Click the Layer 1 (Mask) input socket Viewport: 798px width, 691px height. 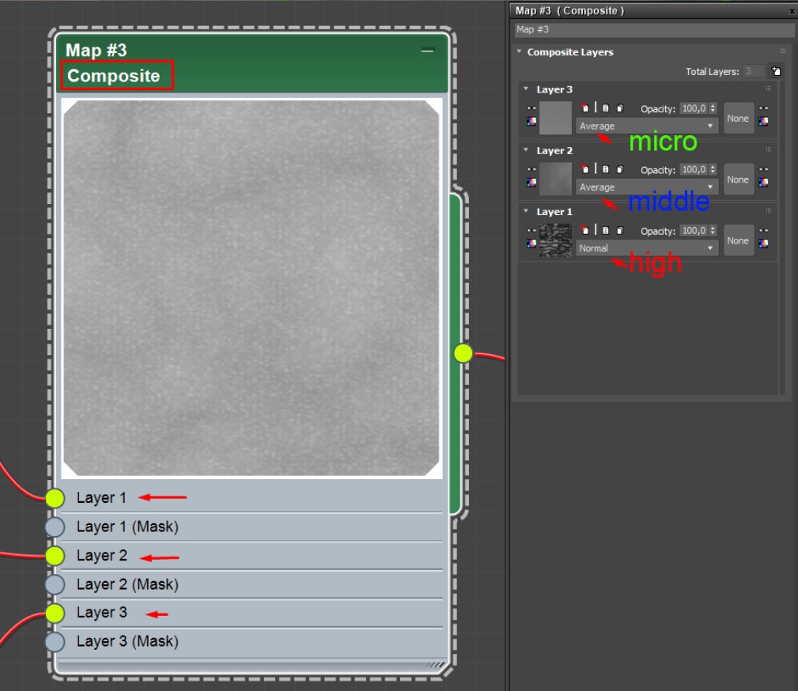point(55,527)
